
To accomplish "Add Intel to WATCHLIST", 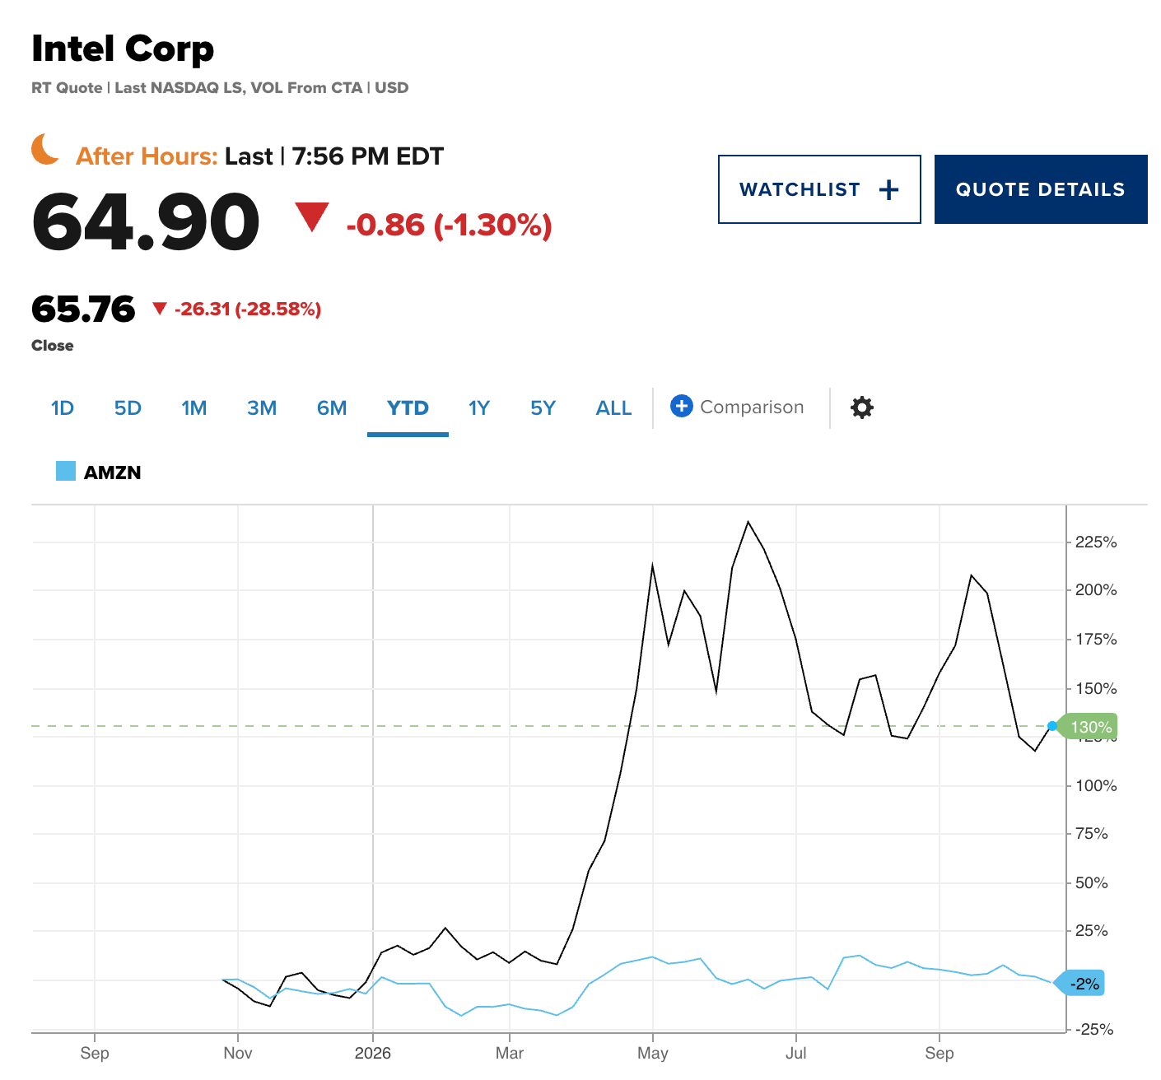I will pos(819,189).
